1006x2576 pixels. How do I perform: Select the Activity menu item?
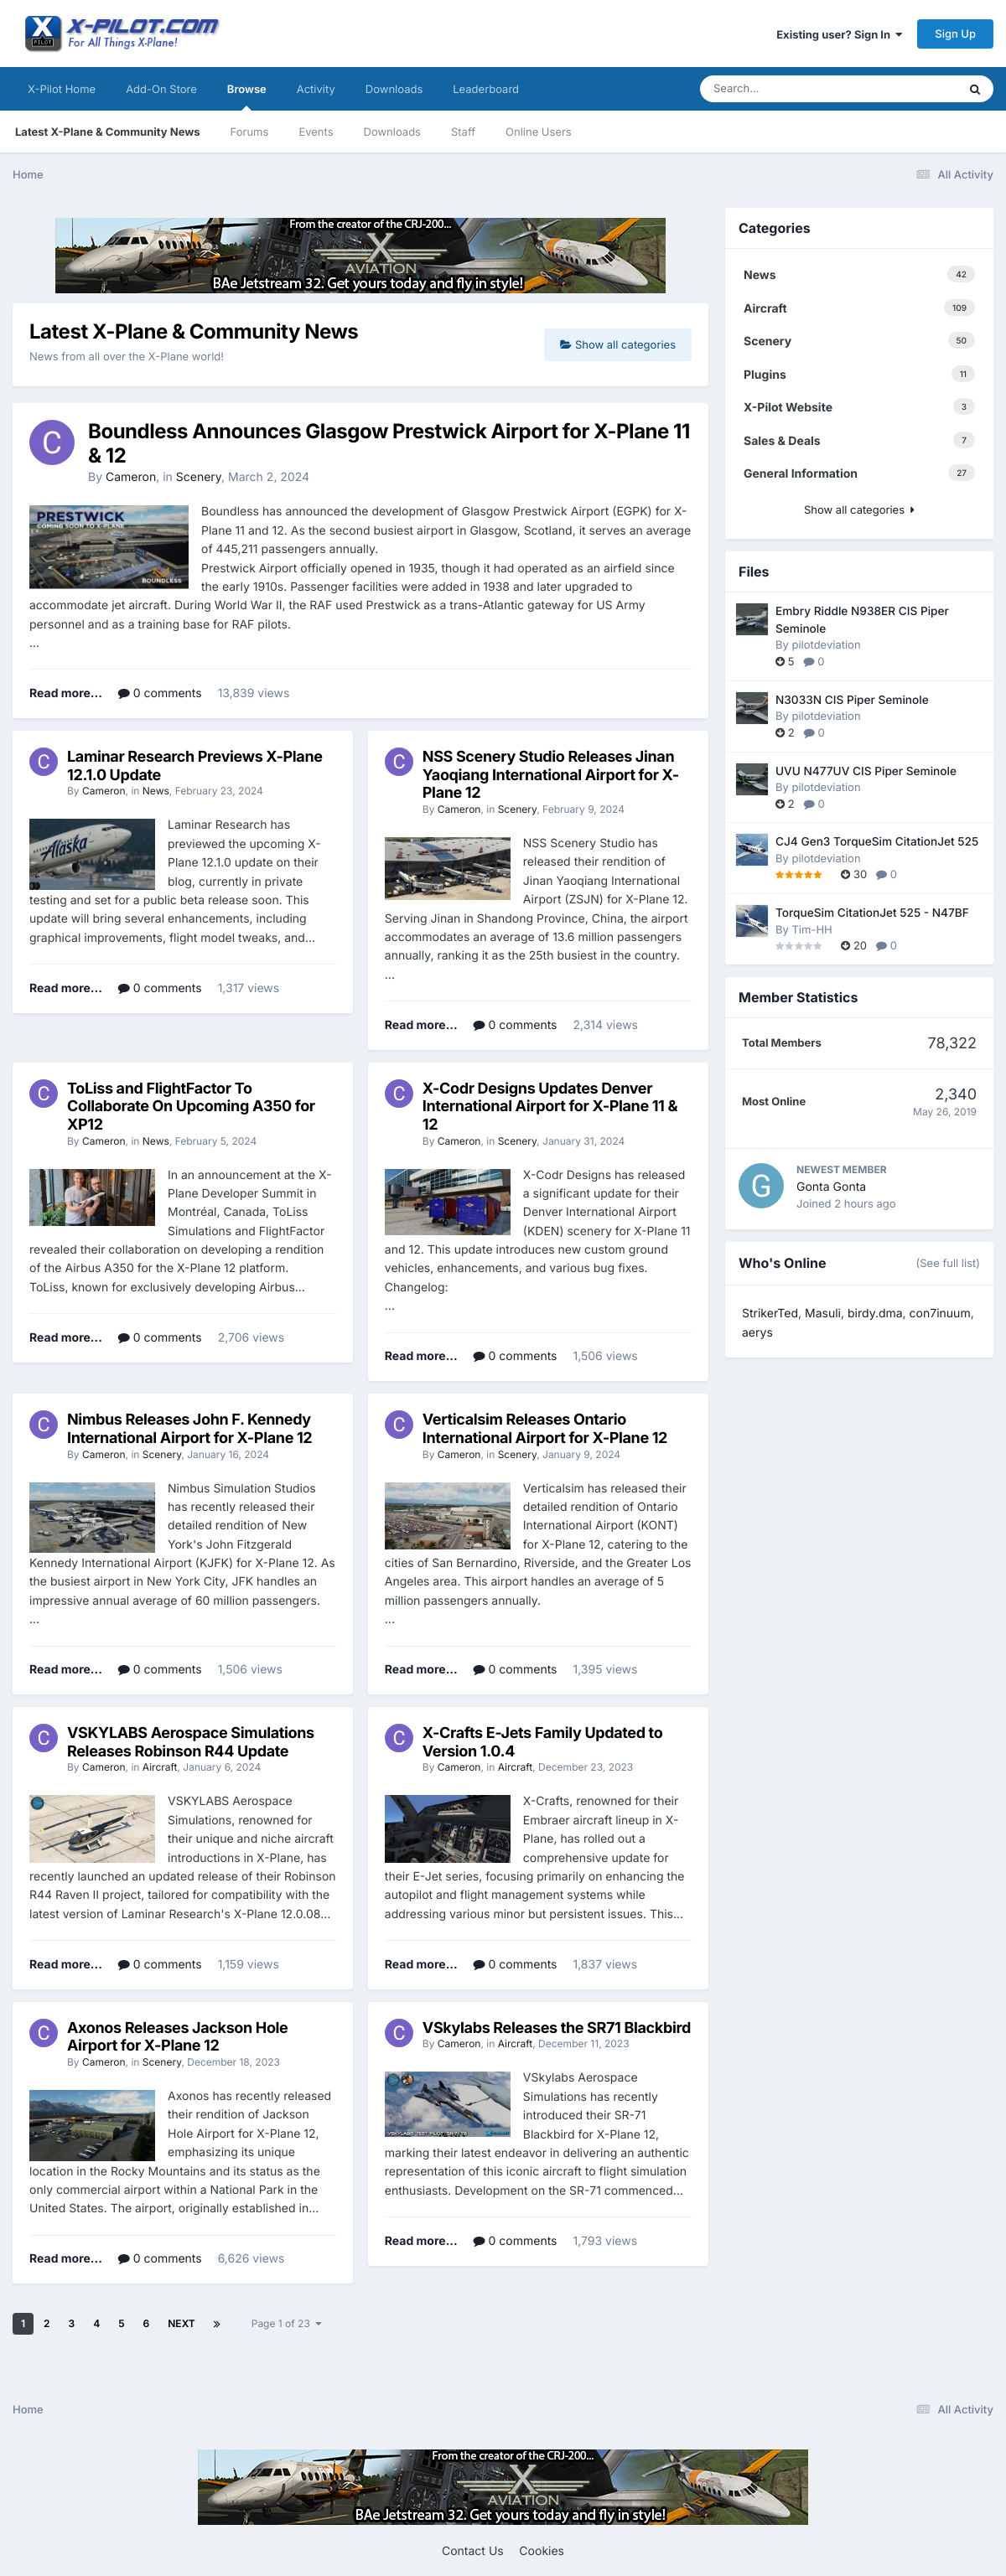click(315, 89)
